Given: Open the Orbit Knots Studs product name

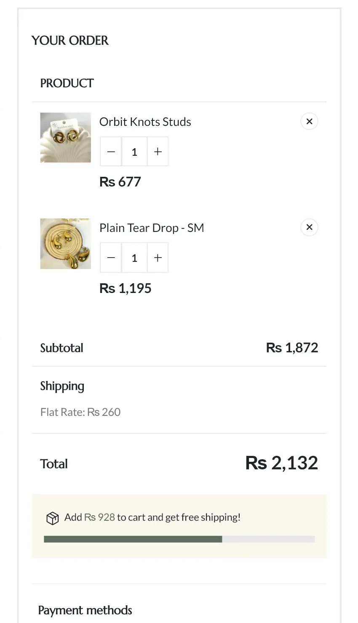Looking at the screenshot, I should 145,122.
